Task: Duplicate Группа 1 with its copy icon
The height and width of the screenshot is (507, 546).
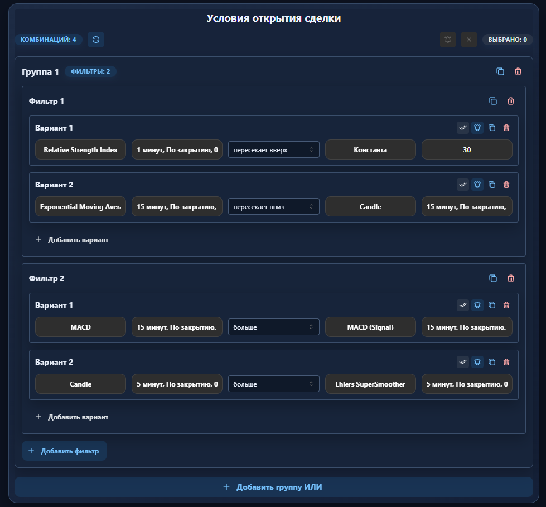Action: pos(500,71)
